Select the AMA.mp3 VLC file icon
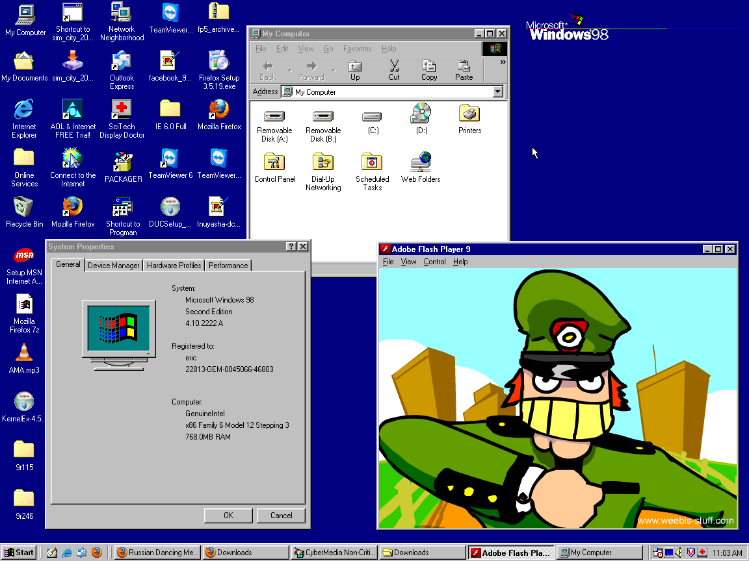 pos(24,358)
